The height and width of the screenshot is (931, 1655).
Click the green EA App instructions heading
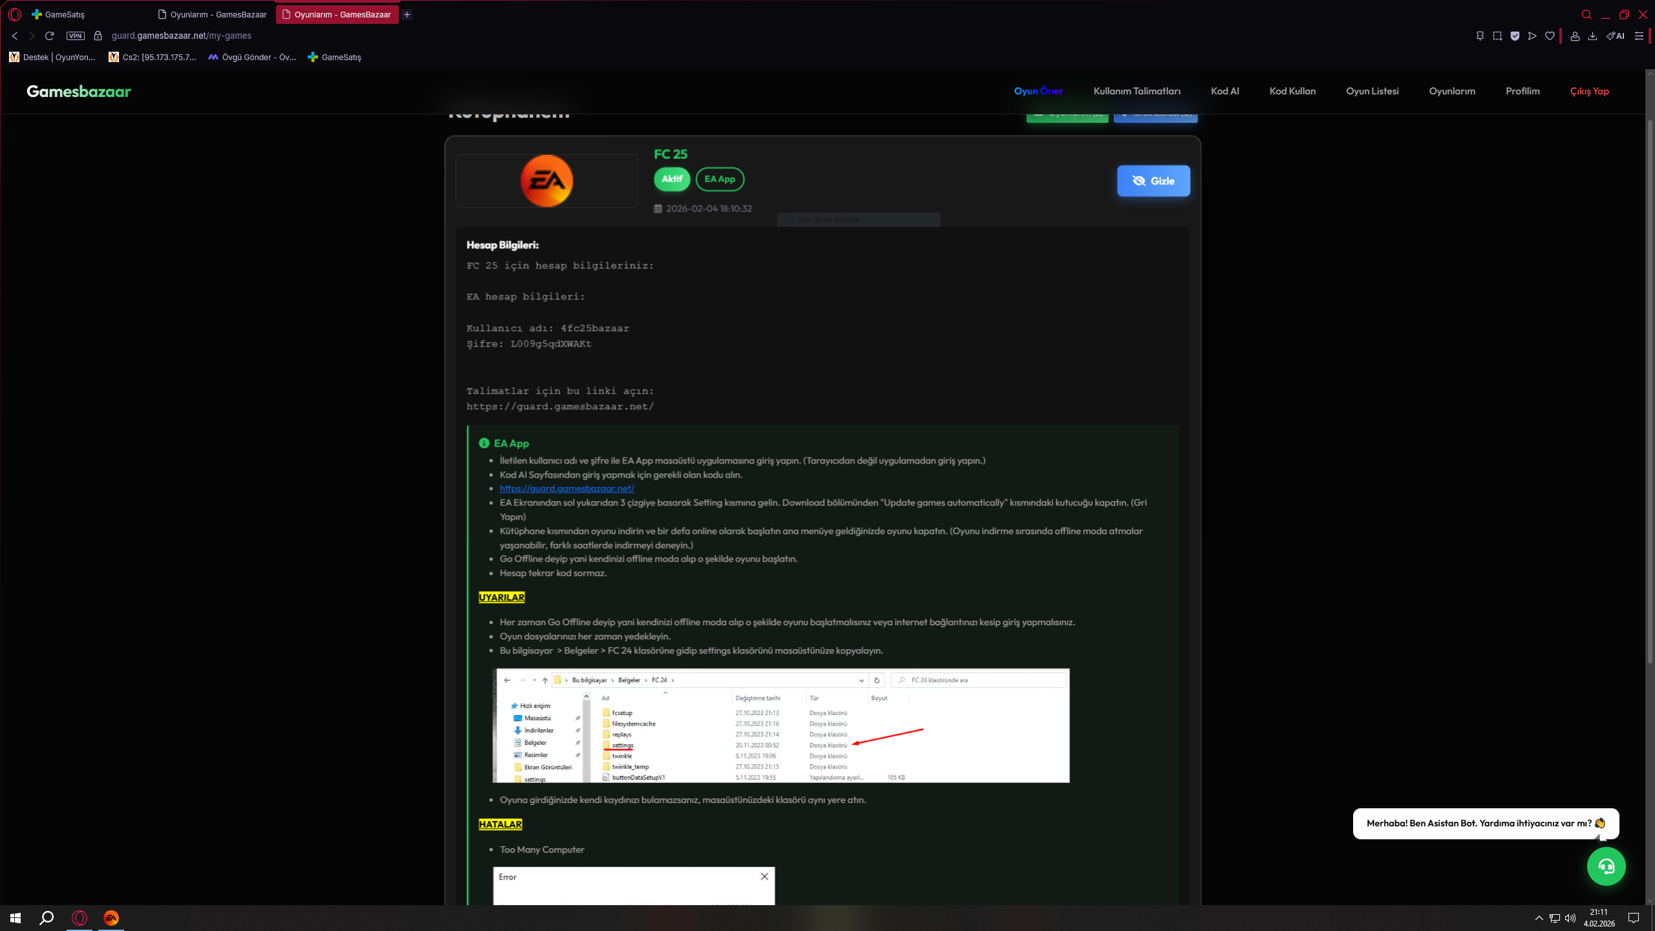pos(511,444)
